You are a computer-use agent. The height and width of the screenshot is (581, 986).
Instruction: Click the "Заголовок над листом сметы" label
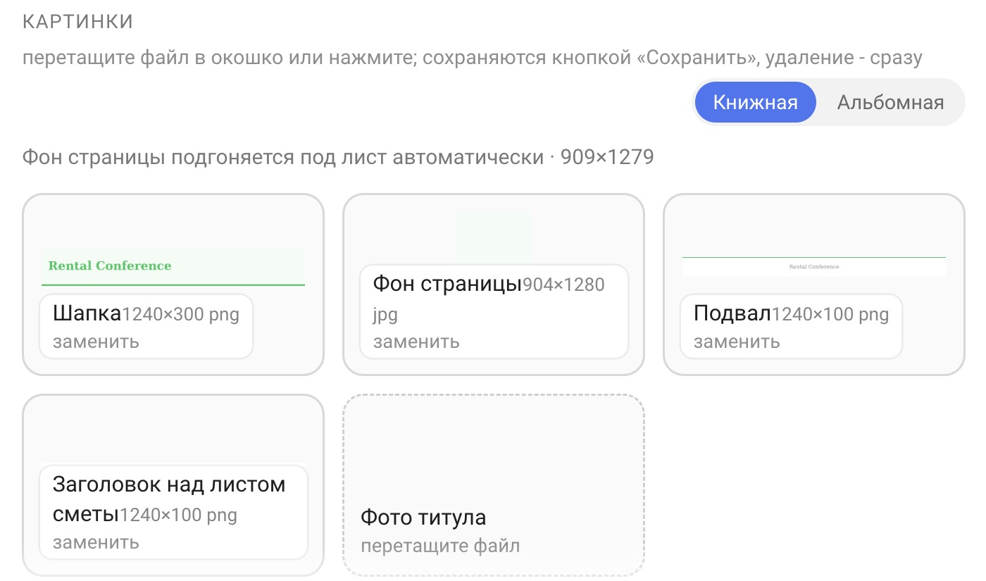(x=169, y=499)
